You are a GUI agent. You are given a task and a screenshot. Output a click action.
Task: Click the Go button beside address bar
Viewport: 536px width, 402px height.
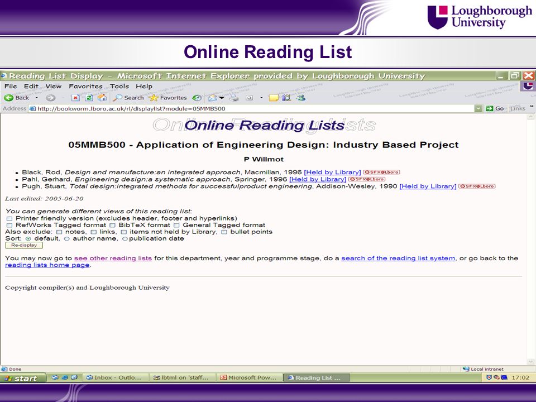click(495, 108)
